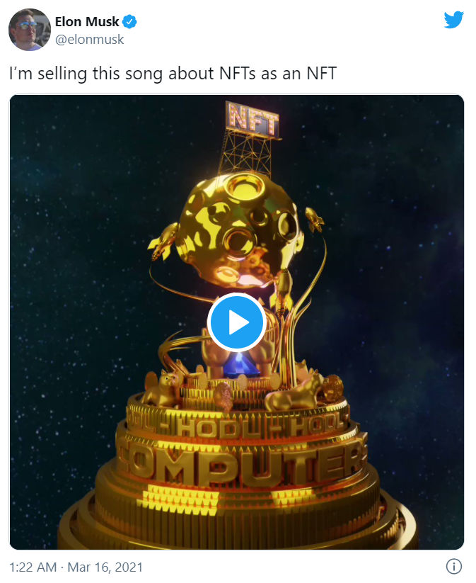Click the glowing NFT billboard sign in video
The image size is (476, 583).
[x=252, y=119]
